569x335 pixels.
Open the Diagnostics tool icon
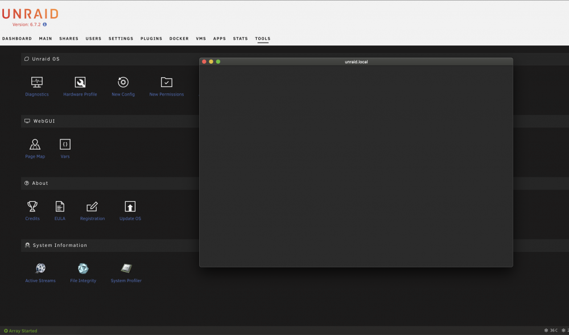click(x=36, y=82)
